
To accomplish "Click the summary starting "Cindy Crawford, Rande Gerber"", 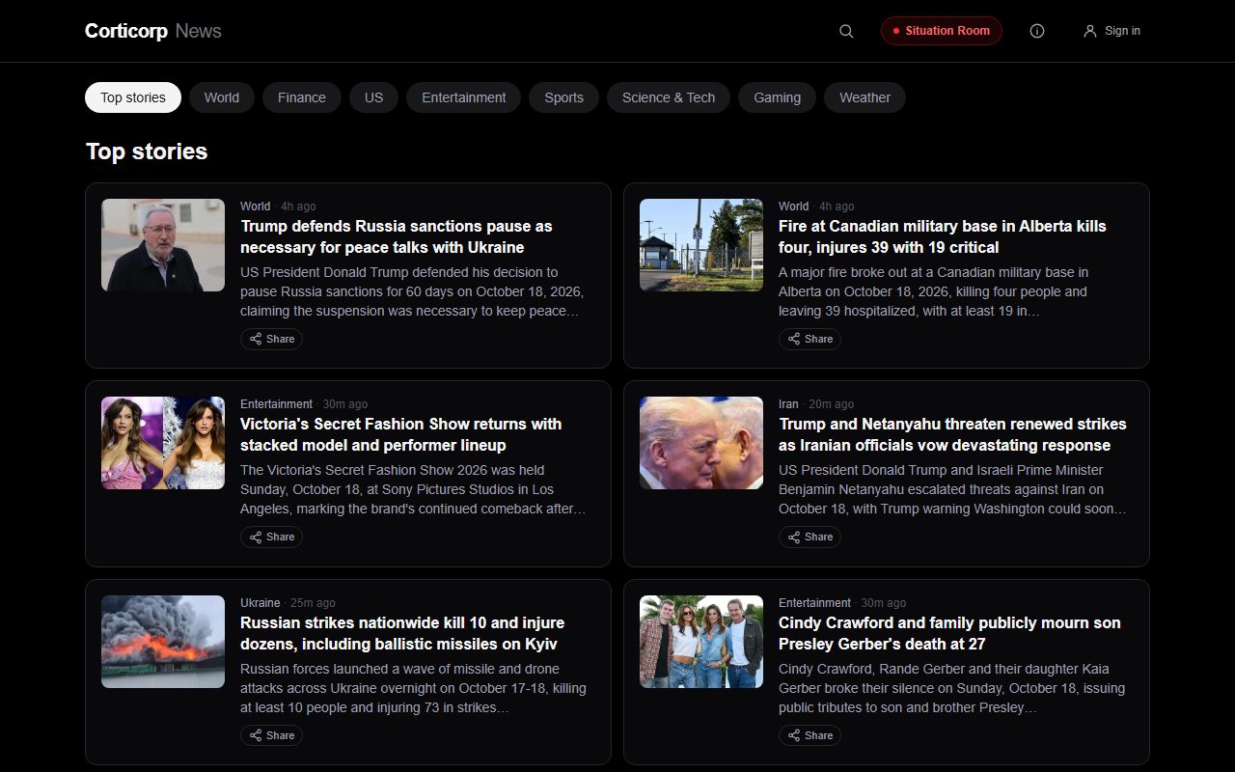I will click(951, 688).
